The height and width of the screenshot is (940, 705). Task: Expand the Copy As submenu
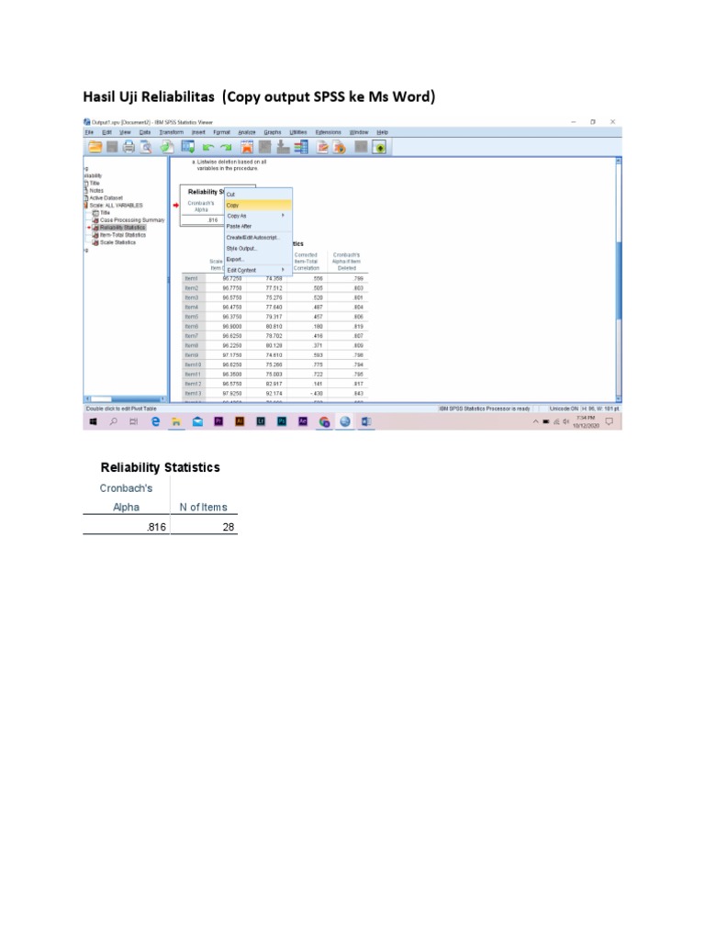(258, 216)
